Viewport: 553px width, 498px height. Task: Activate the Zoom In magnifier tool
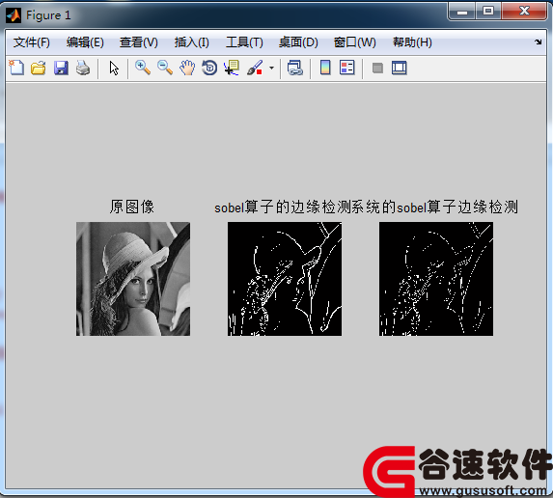click(x=143, y=68)
